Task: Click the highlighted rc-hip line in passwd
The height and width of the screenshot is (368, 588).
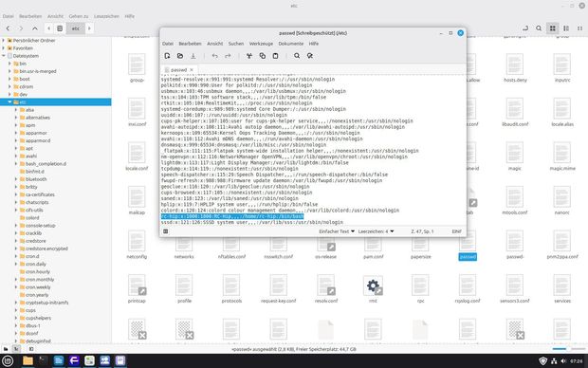Action: tap(232, 216)
